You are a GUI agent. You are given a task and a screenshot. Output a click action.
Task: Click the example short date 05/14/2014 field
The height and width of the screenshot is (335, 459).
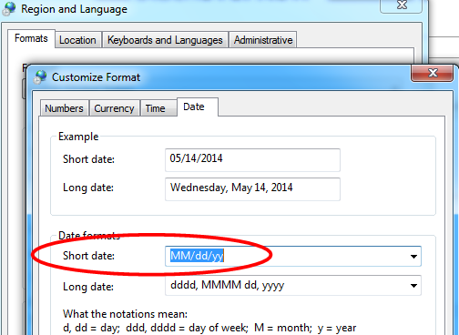[252, 160]
